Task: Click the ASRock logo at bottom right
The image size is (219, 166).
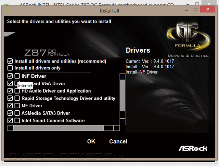Action: [193, 148]
